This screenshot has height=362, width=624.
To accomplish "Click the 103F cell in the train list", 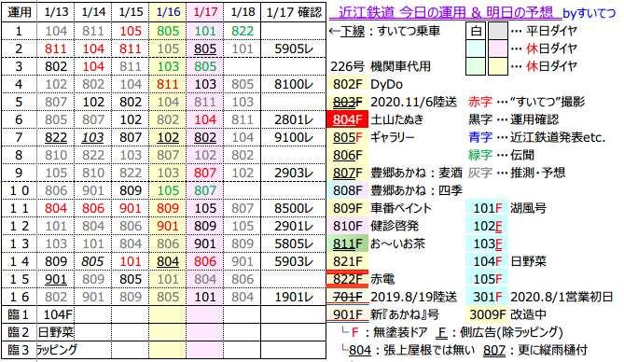I will 487,244.
